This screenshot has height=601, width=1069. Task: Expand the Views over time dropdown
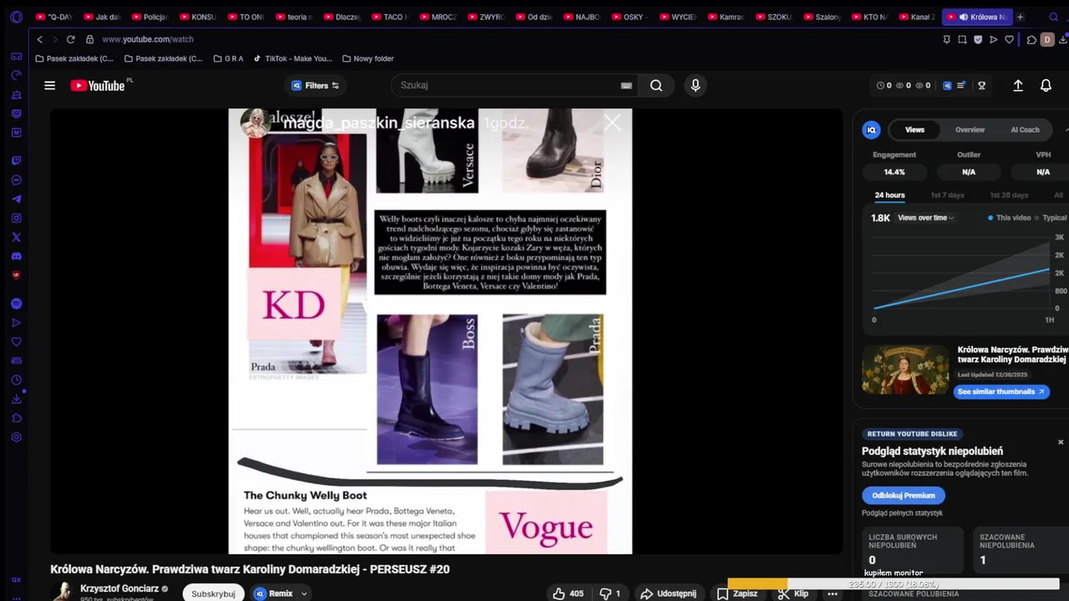pyautogui.click(x=925, y=218)
